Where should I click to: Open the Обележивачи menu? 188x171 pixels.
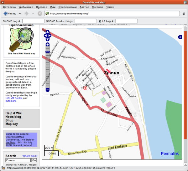67,7
